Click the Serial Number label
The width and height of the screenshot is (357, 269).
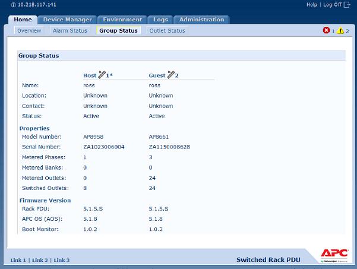42,147
